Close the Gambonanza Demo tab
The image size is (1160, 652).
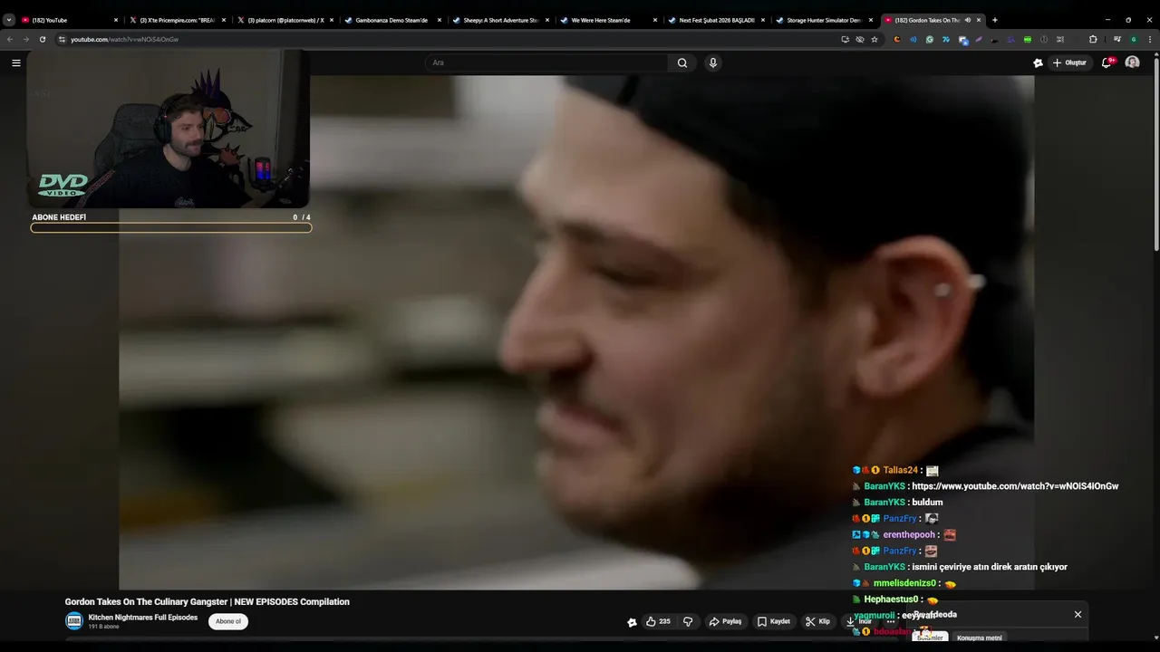439,20
